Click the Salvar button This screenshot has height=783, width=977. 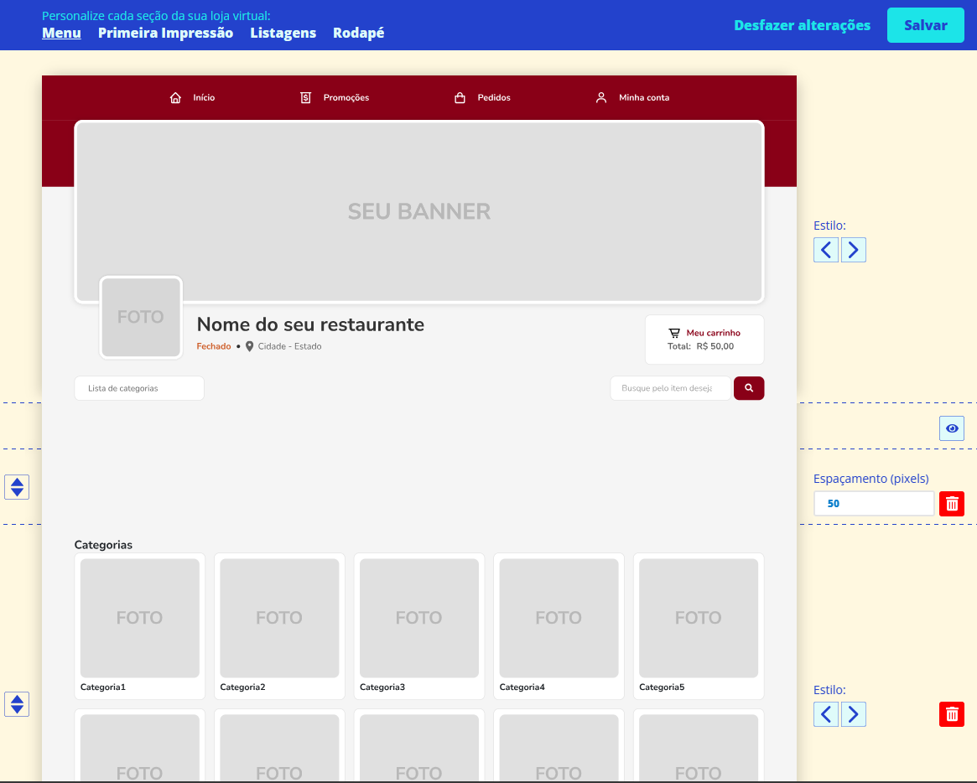click(925, 25)
